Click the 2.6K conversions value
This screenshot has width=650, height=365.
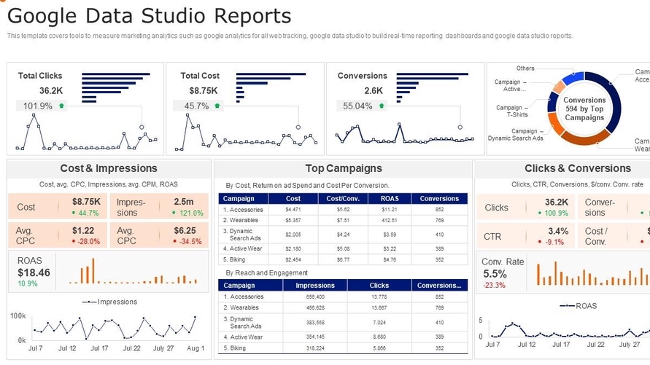coord(374,90)
